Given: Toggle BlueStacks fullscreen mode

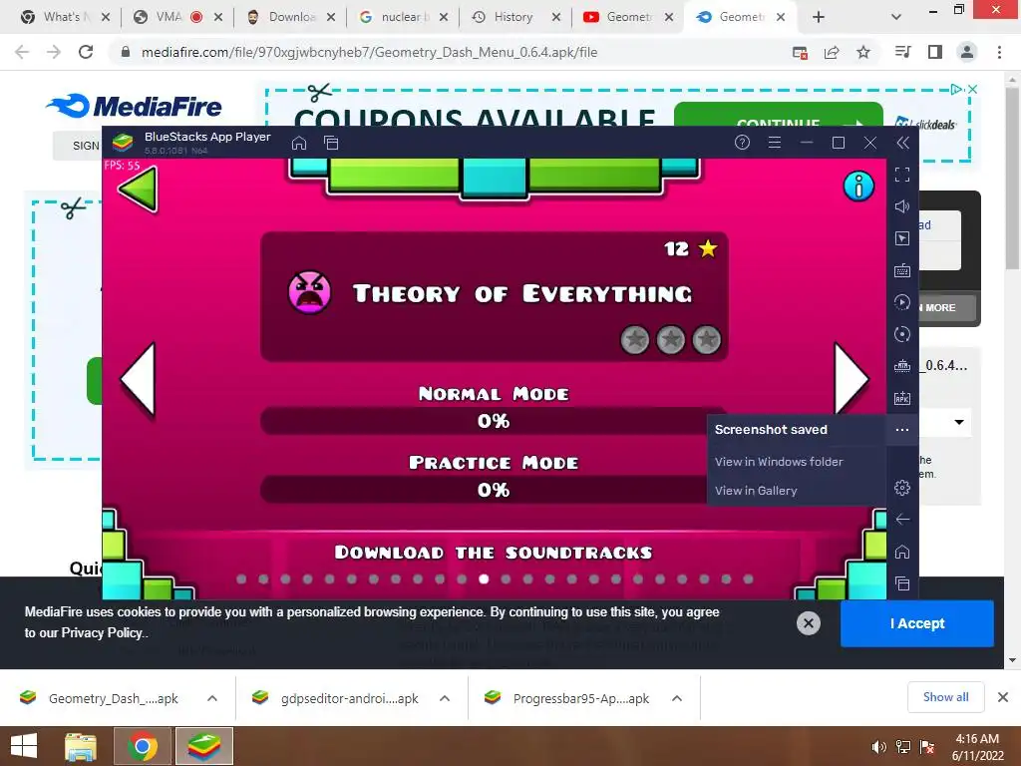Looking at the screenshot, I should click(x=901, y=175).
